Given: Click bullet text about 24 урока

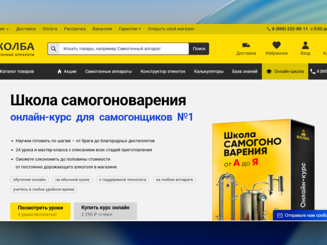Looking at the screenshot, I should coord(84,150).
